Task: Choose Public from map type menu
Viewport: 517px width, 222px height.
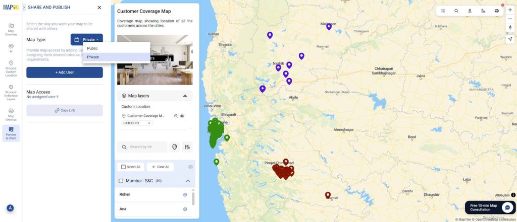Action: pyautogui.click(x=117, y=48)
